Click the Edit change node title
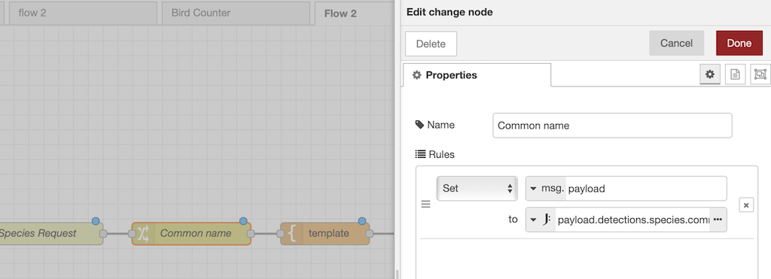The width and height of the screenshot is (771, 279). pyautogui.click(x=449, y=12)
